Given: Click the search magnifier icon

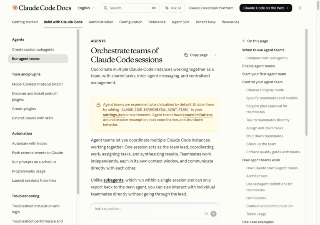Looking at the screenshot, I should point(106,8).
